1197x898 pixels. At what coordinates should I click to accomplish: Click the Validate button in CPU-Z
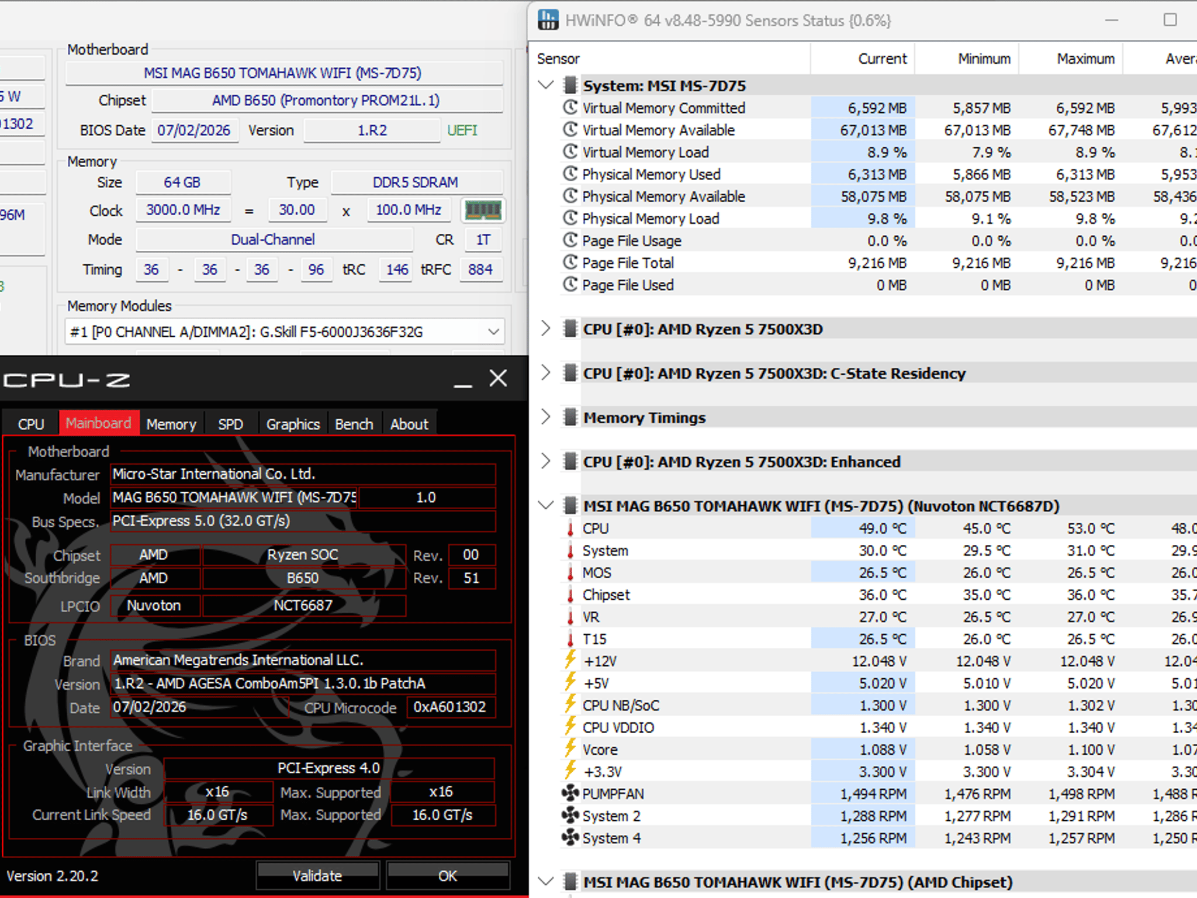click(x=317, y=875)
